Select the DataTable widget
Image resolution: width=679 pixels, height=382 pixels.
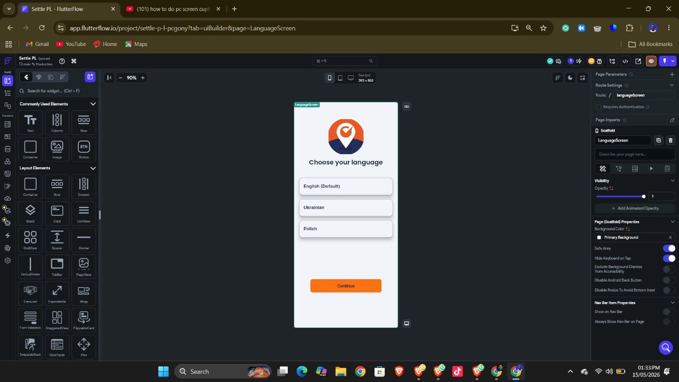[x=57, y=346]
